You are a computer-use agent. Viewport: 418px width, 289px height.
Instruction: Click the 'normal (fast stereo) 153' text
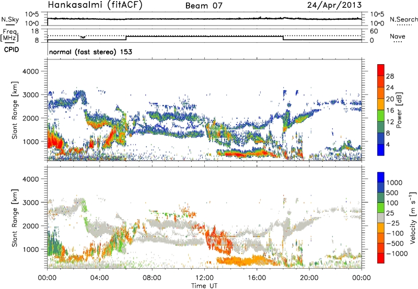coord(90,52)
